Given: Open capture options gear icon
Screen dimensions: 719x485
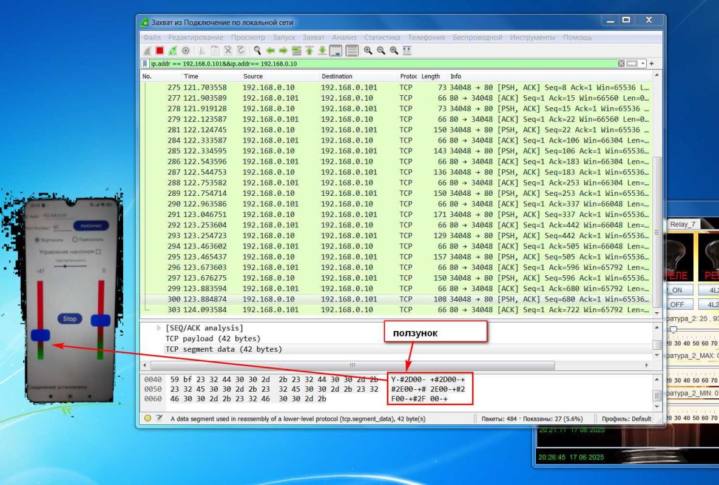Looking at the screenshot, I should [186, 52].
